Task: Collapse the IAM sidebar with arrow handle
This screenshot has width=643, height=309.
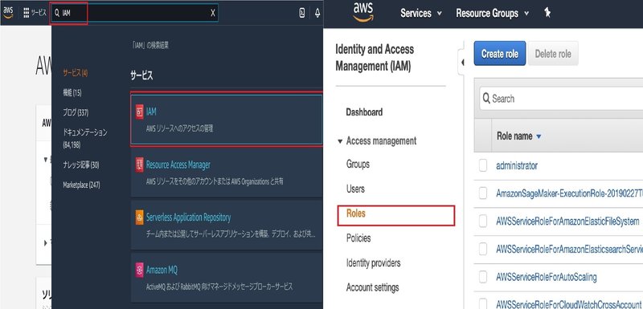Action: [462, 63]
